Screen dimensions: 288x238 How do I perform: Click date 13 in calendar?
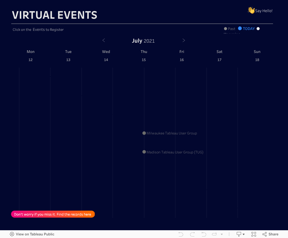(68, 60)
